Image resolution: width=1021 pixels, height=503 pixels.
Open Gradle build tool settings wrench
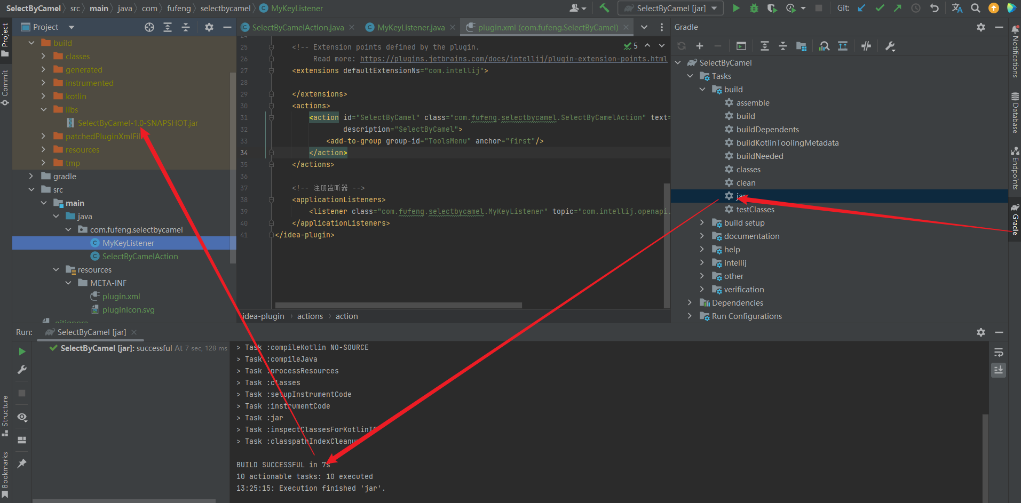(890, 46)
